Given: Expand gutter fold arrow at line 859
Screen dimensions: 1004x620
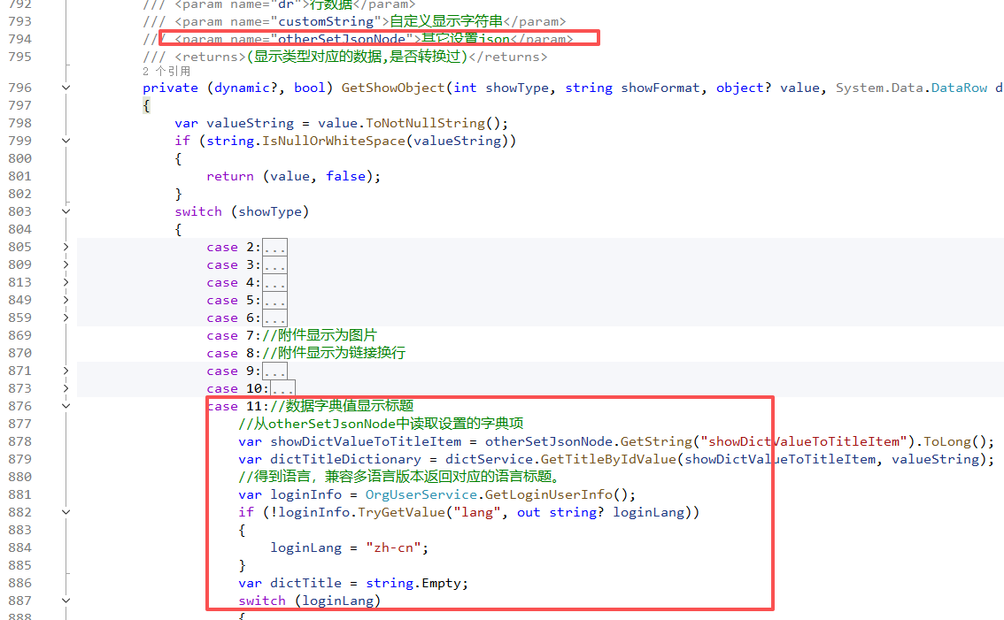Looking at the screenshot, I should (66, 318).
